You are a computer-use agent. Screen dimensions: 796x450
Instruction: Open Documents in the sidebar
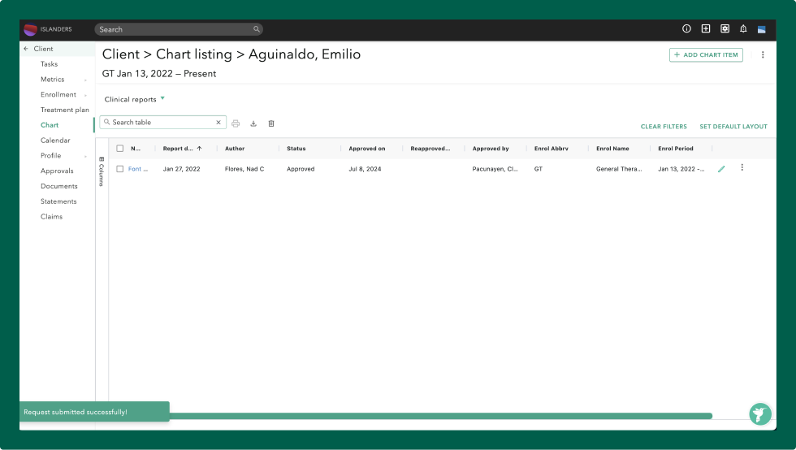pos(58,186)
